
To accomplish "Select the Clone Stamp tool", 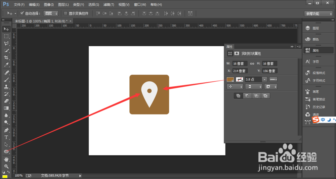I will click(6, 87).
